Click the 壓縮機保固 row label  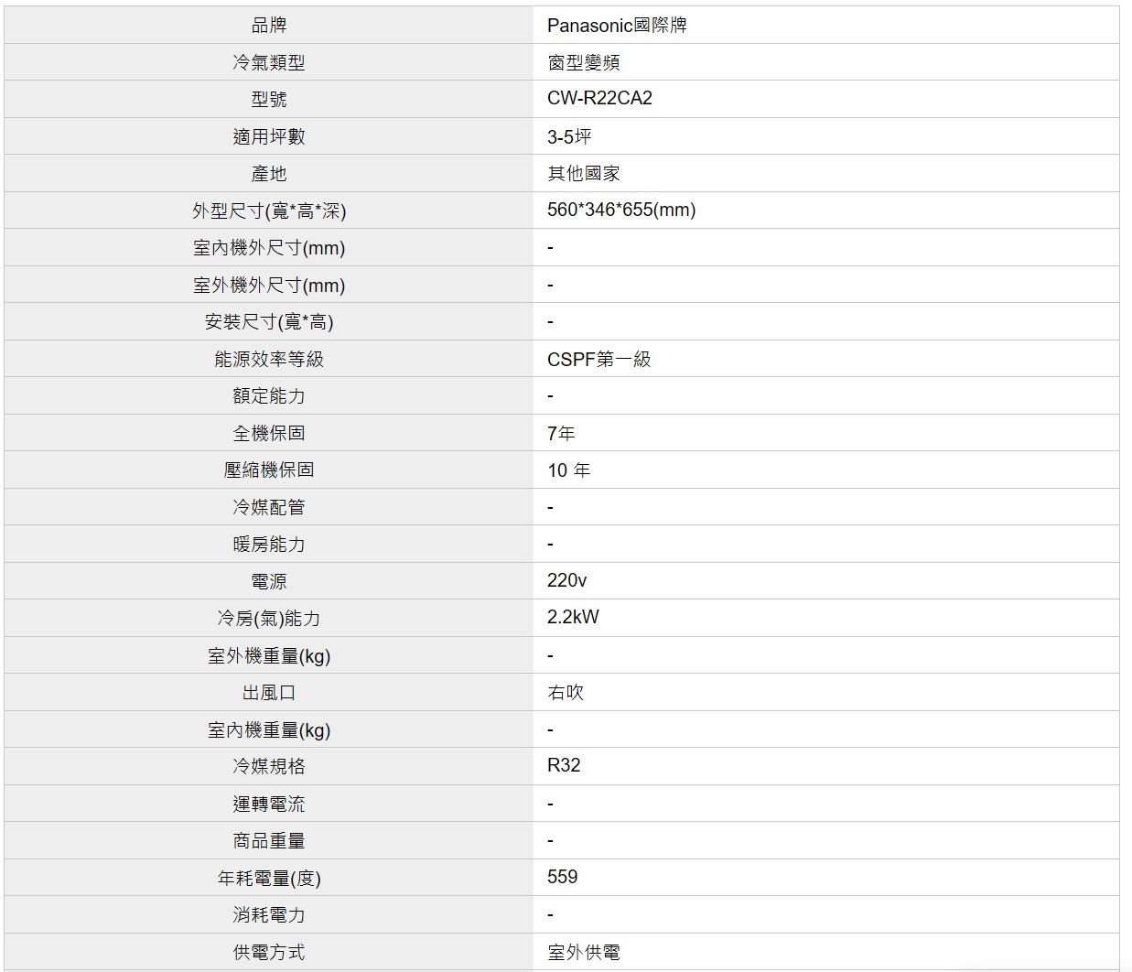[269, 470]
